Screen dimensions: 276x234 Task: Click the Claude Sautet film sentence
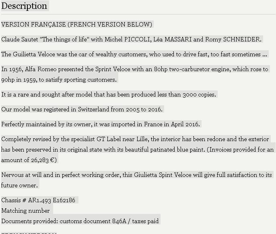(131, 39)
